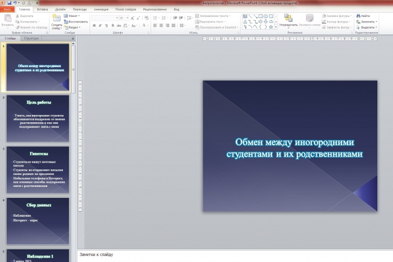Click Преобразовать в SmartArt button
393x262 pixels.
[216, 27]
